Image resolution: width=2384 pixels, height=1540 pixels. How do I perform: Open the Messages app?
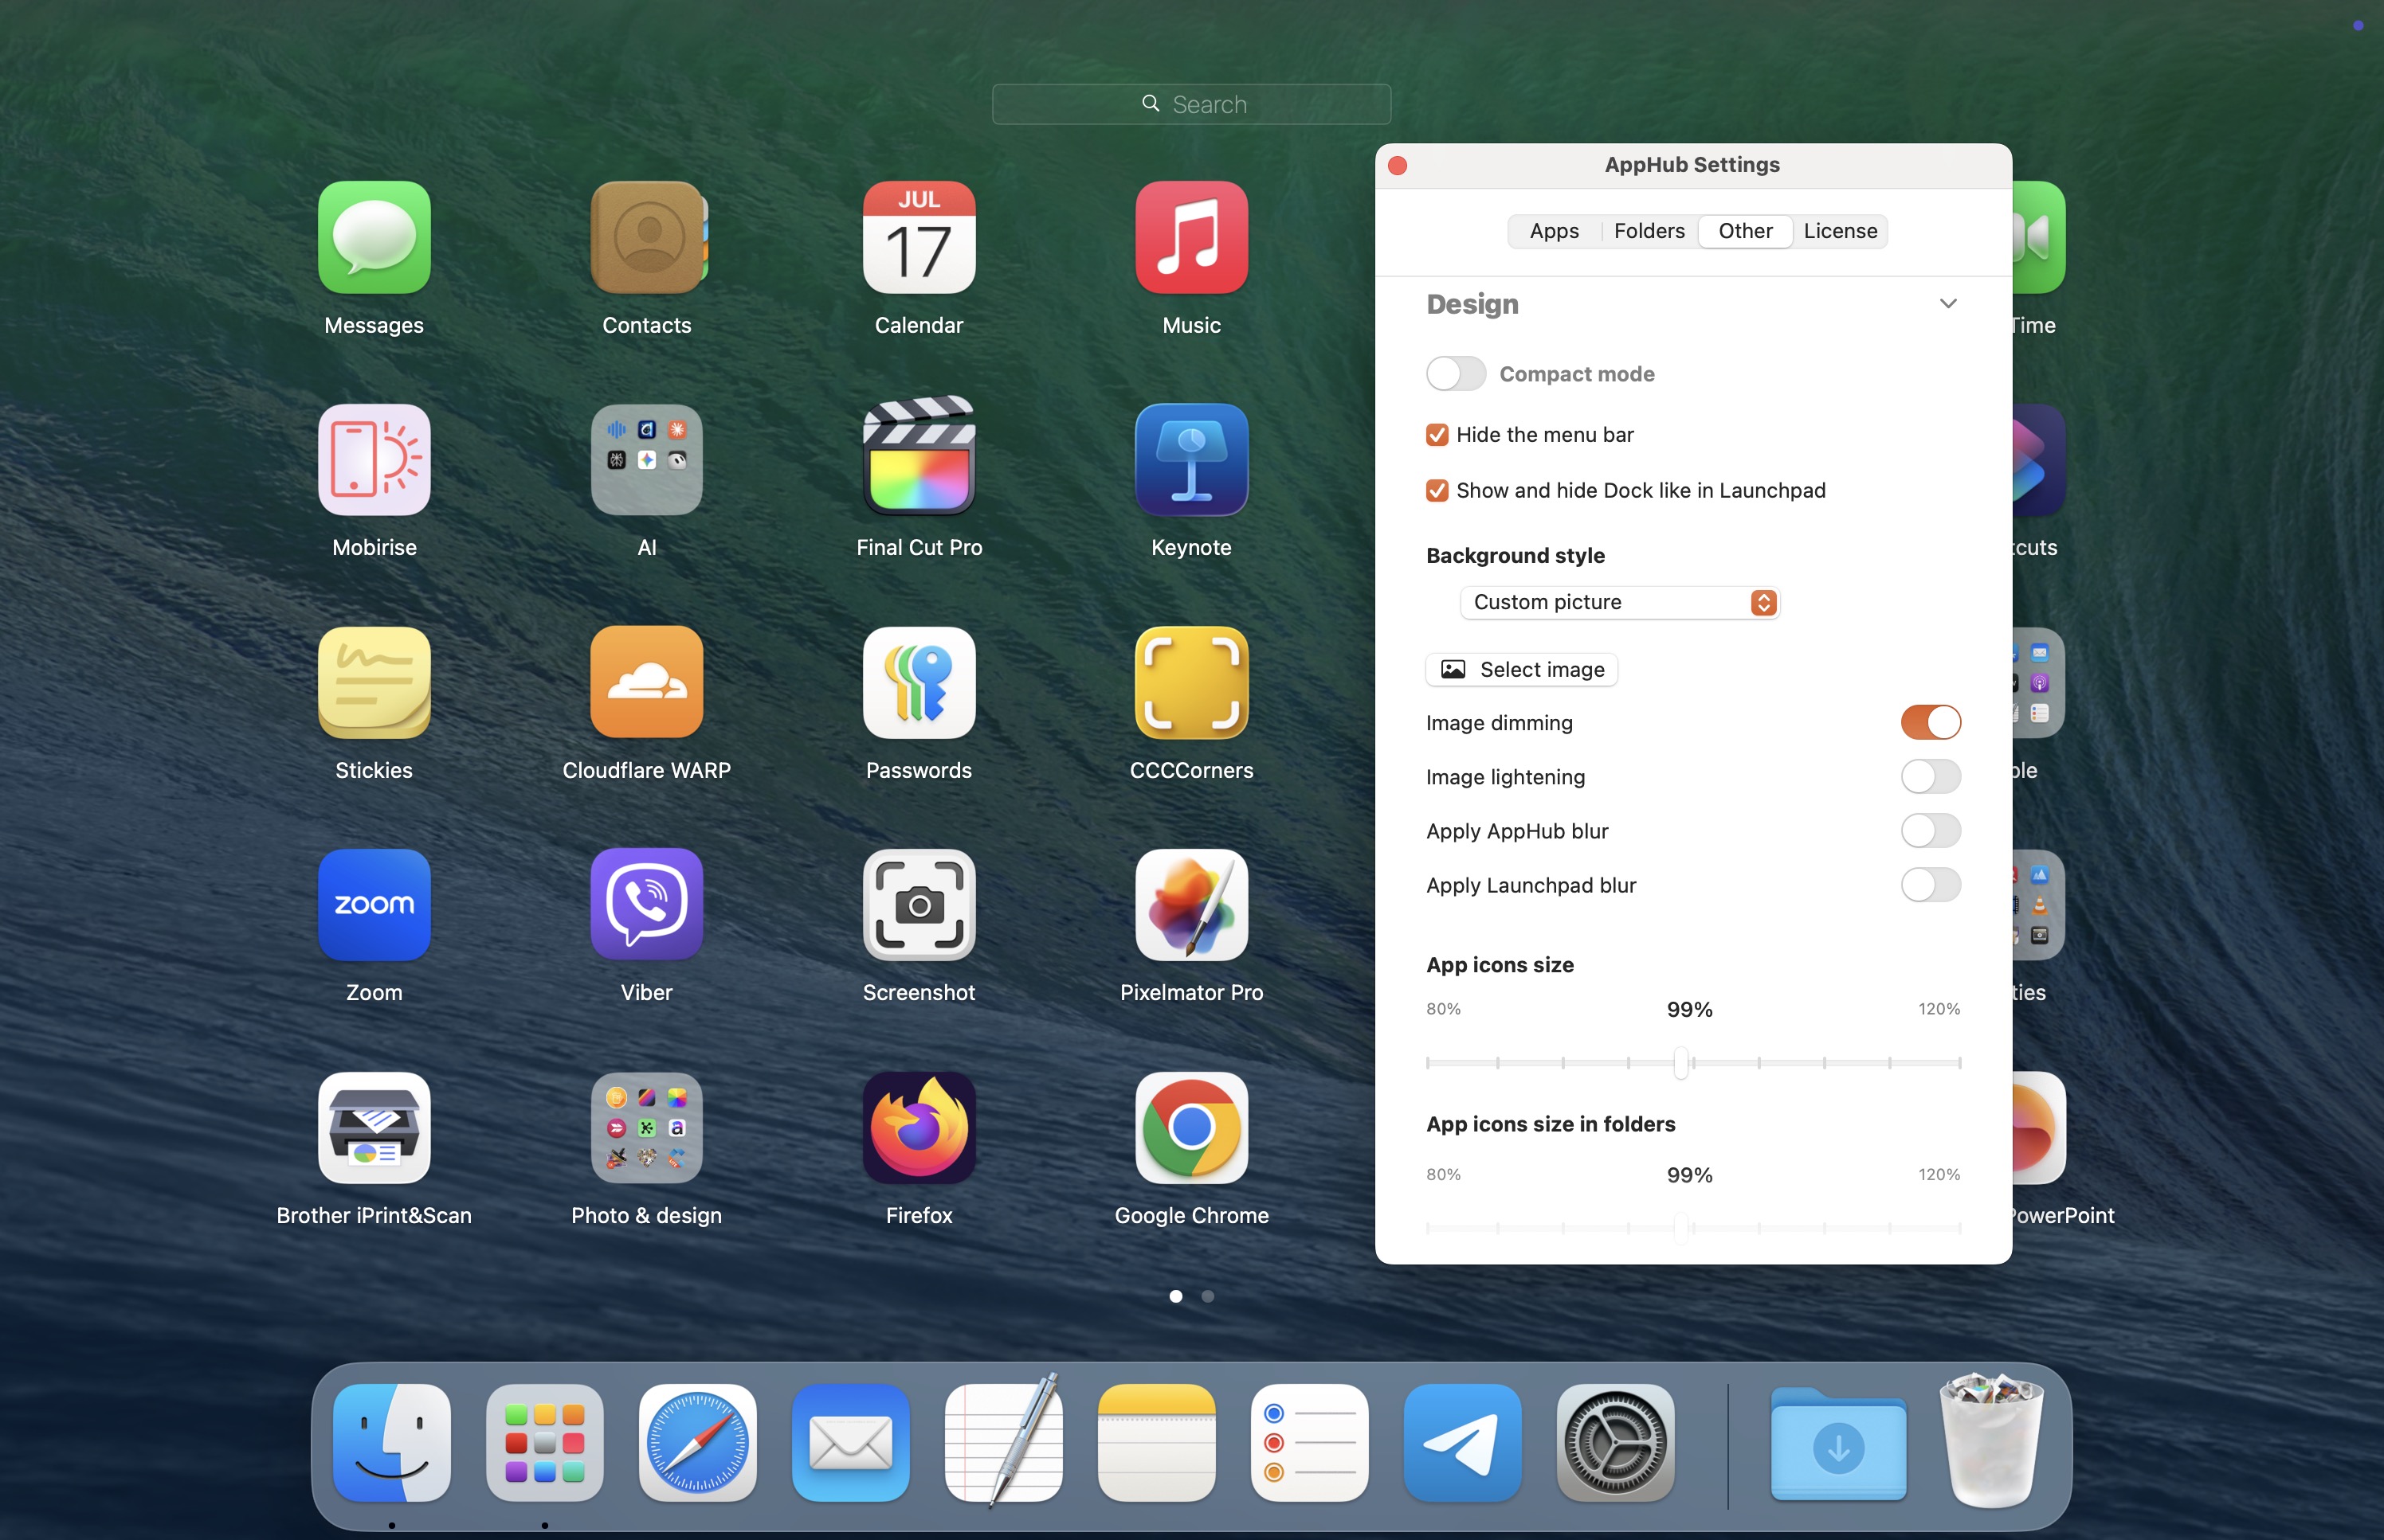(x=374, y=237)
